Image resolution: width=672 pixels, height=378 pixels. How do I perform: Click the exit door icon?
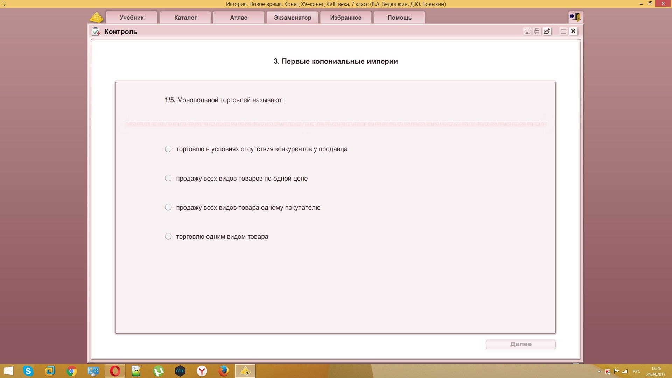pyautogui.click(x=575, y=17)
